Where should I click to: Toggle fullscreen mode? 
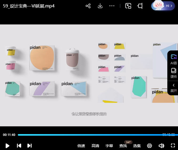[x=173, y=145]
